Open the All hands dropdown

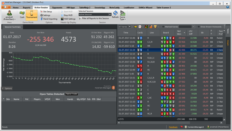[x=124, y=27]
